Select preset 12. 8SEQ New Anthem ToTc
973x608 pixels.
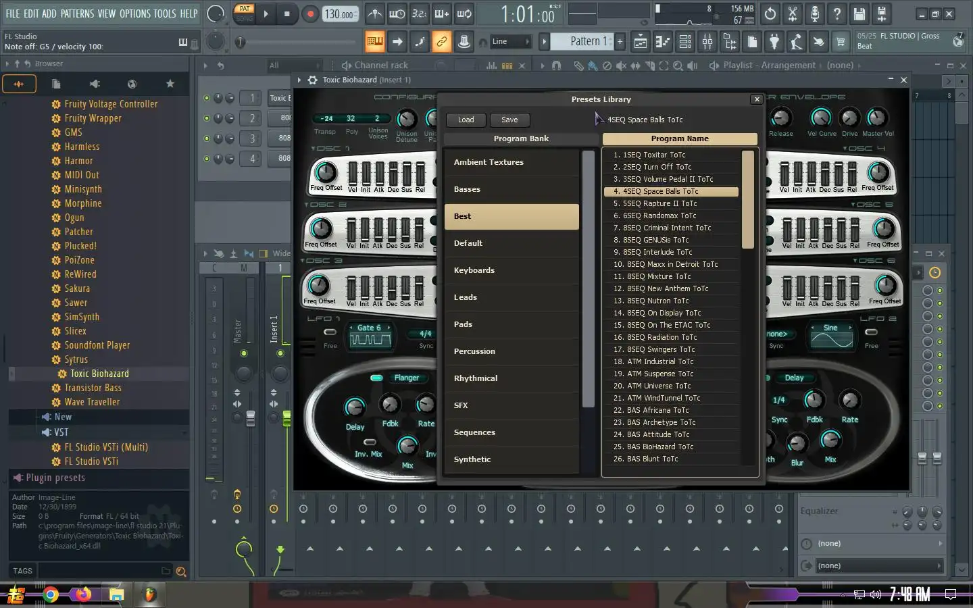[670, 288]
